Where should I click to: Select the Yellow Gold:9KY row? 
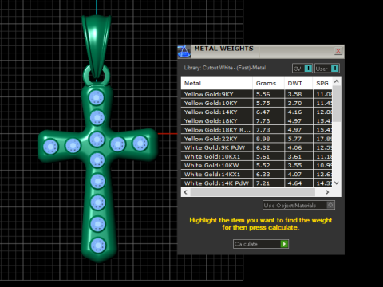point(257,94)
